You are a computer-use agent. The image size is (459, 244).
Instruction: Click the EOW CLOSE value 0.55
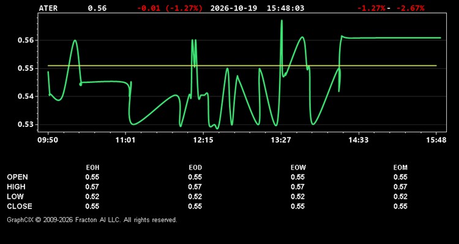click(297, 206)
